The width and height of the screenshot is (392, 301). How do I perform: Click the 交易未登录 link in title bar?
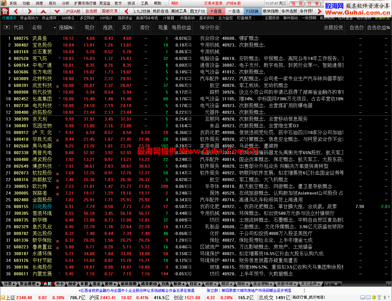[x=213, y=3]
